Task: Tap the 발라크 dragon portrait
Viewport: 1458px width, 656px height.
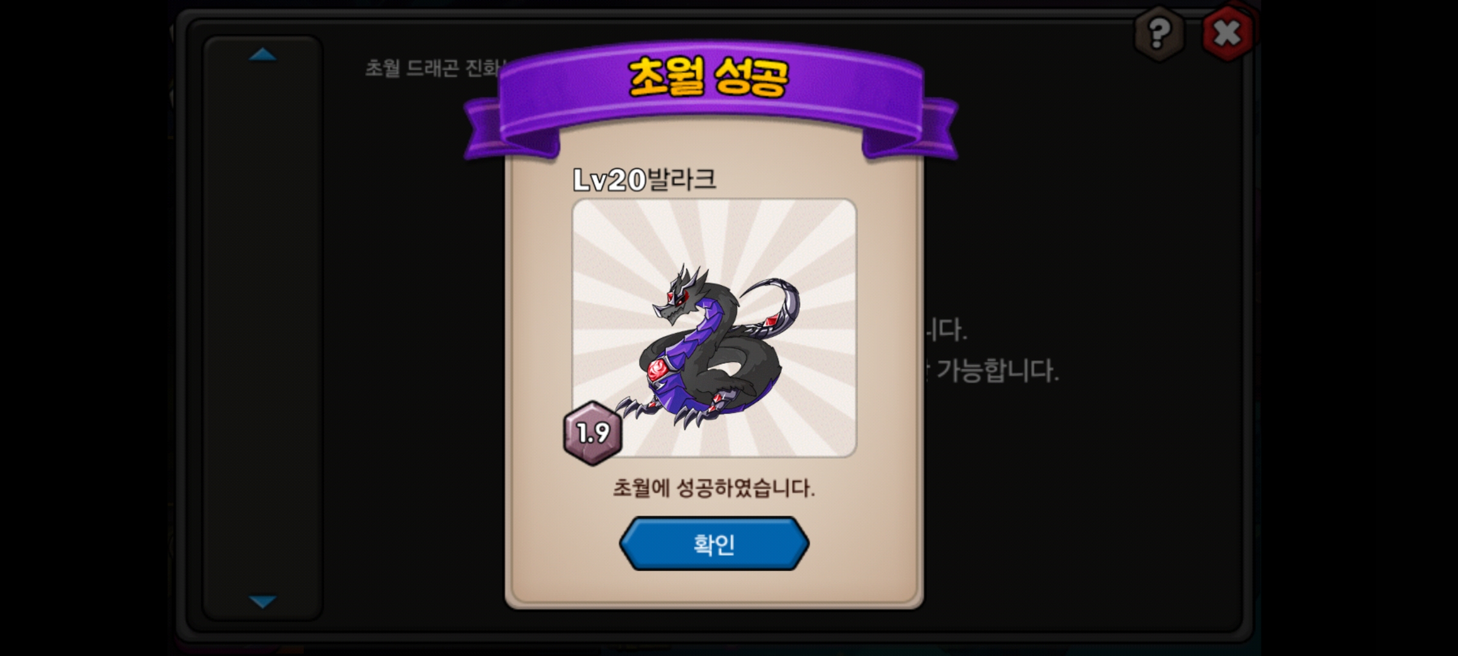Action: coord(714,328)
